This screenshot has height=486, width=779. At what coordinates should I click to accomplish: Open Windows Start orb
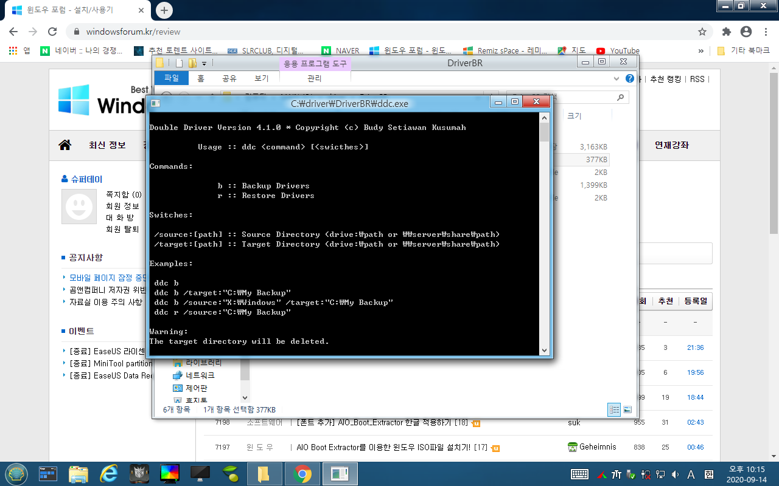click(16, 473)
